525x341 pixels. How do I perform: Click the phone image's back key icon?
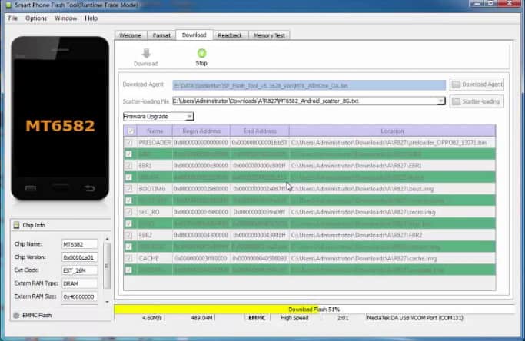pos(89,188)
